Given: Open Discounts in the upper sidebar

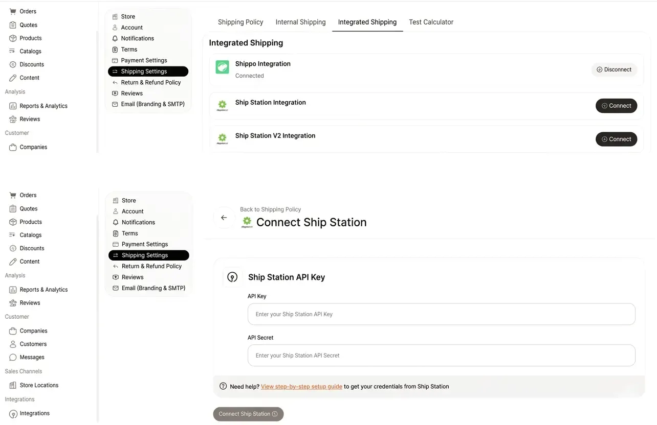Looking at the screenshot, I should click(x=27, y=64).
